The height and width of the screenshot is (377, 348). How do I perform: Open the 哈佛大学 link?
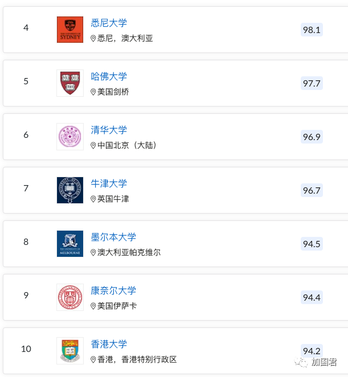coord(109,76)
